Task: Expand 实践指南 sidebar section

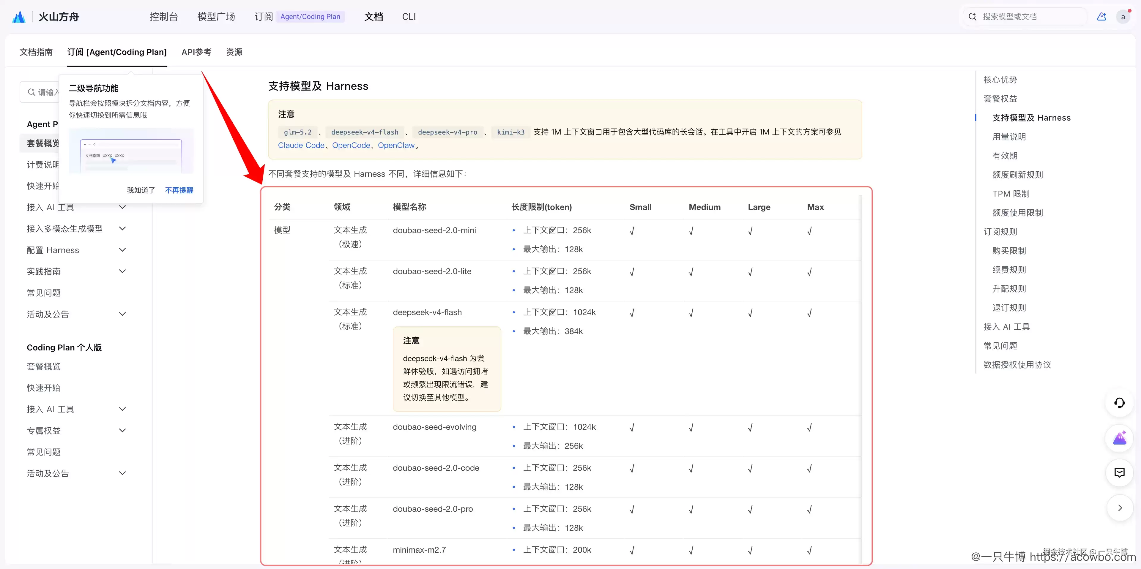Action: point(76,271)
